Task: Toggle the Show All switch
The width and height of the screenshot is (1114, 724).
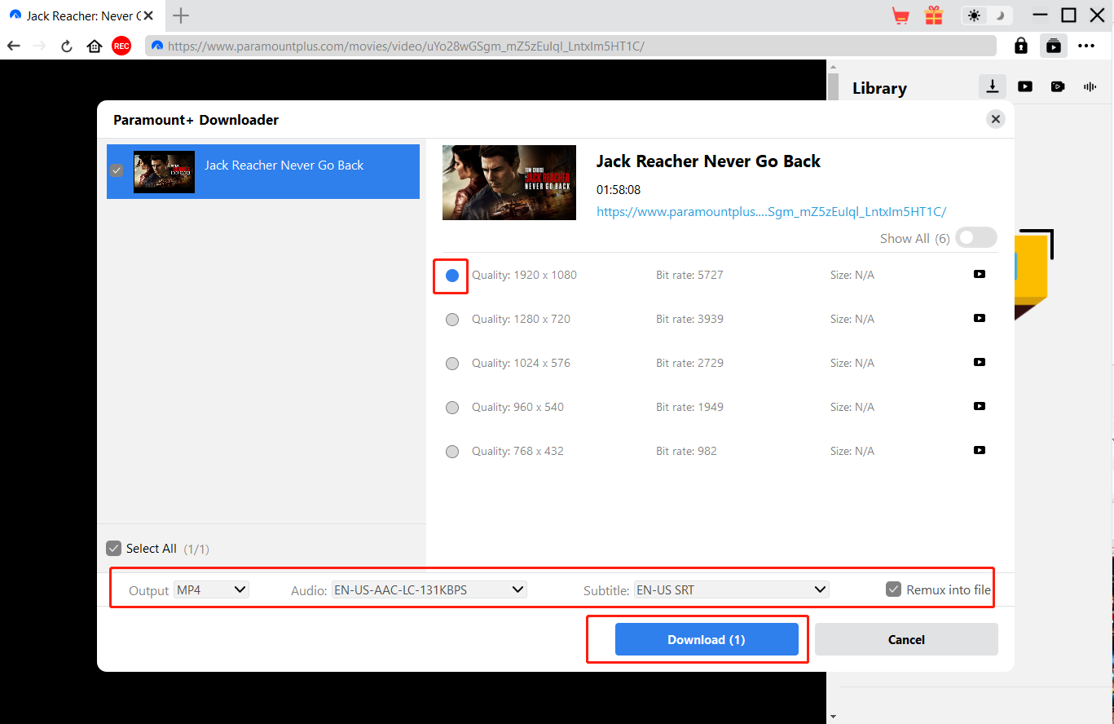Action: pos(975,238)
